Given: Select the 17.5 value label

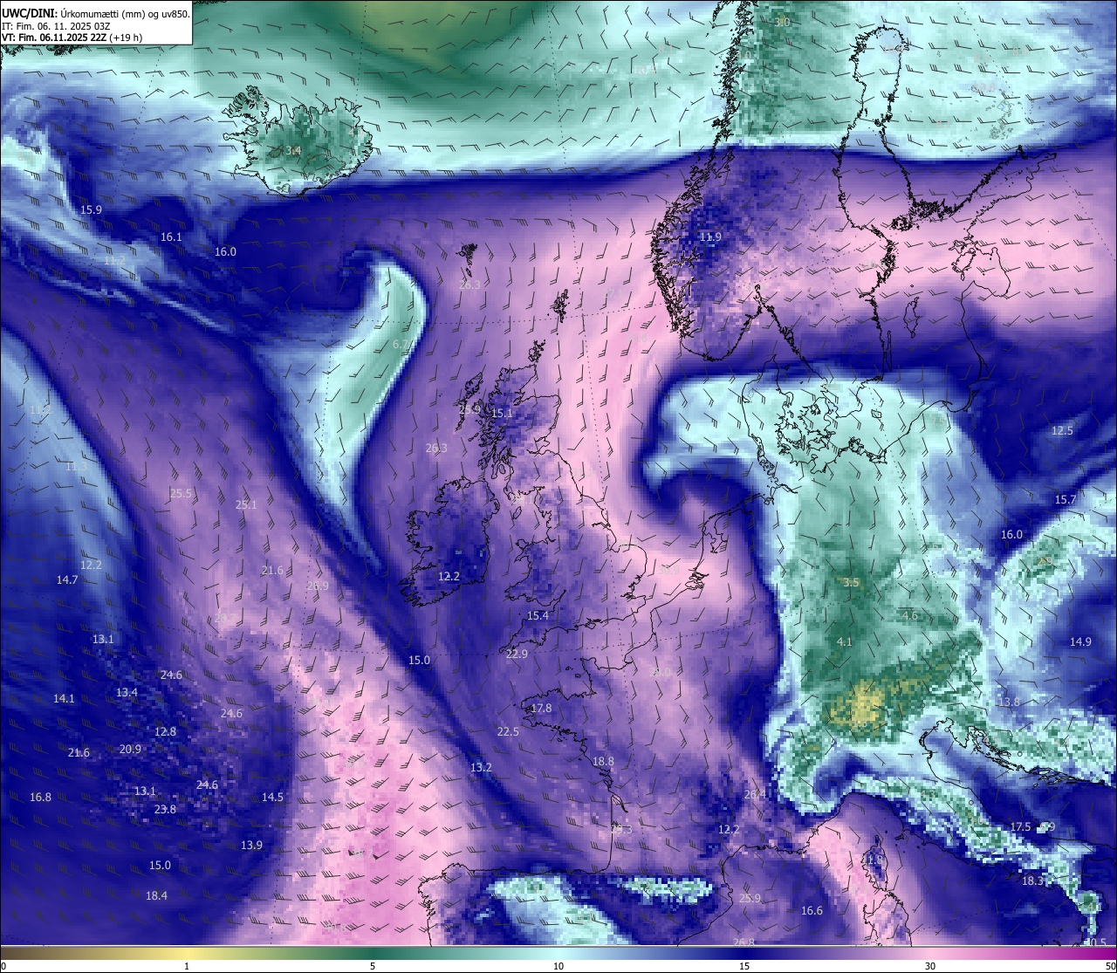Looking at the screenshot, I should [x=1020, y=826].
